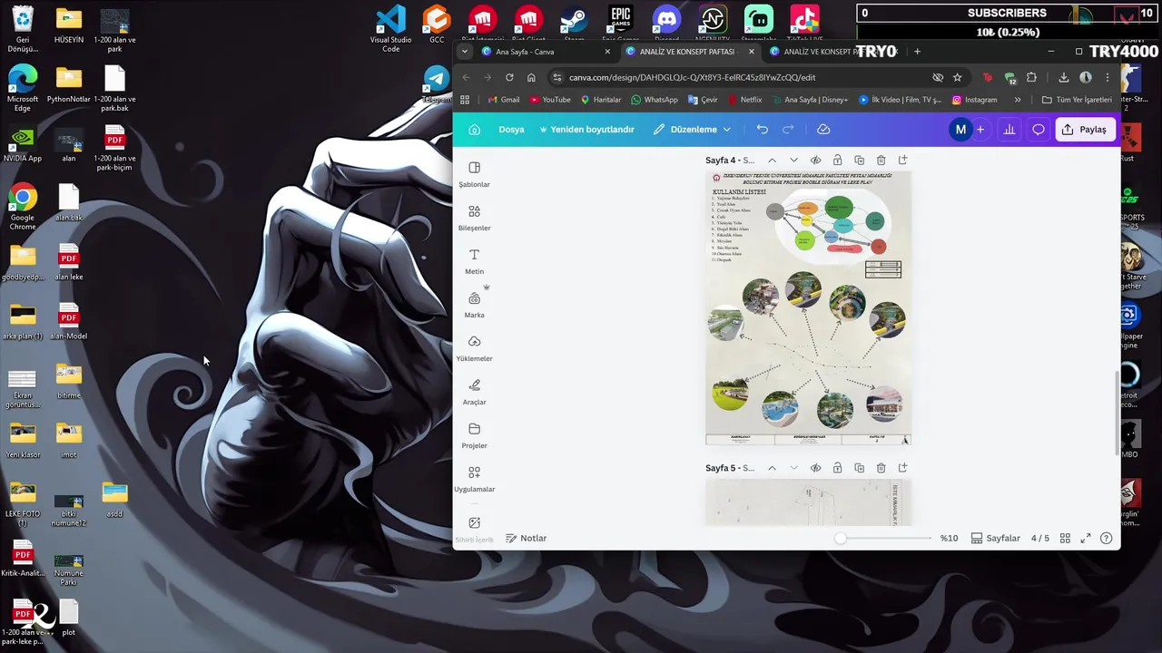The width and height of the screenshot is (1162, 653).
Task: Show more bookmarks with double chevron
Action: click(x=1018, y=100)
